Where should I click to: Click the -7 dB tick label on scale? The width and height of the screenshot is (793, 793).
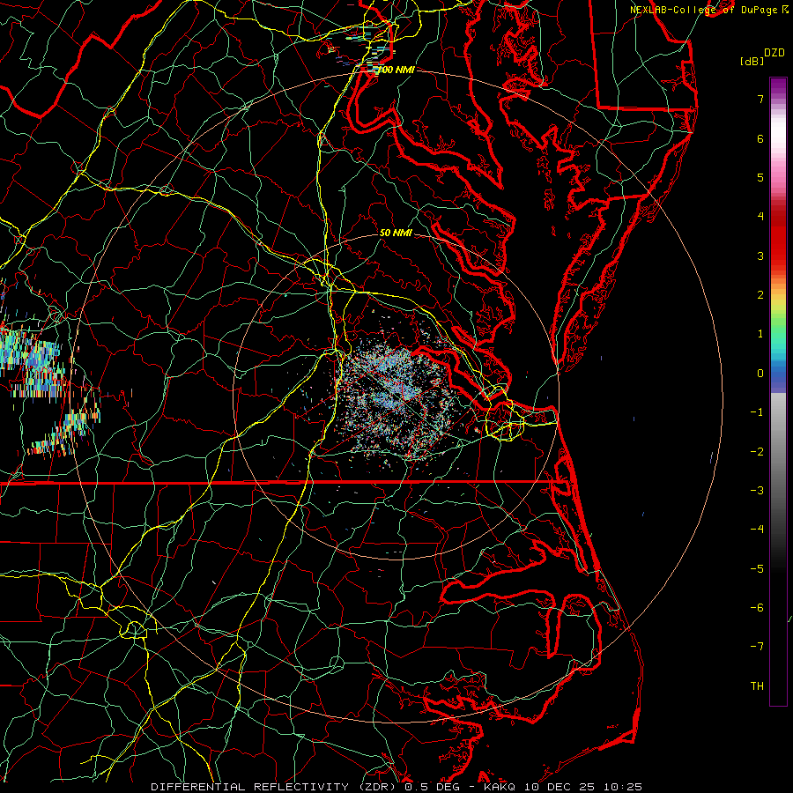coord(757,647)
